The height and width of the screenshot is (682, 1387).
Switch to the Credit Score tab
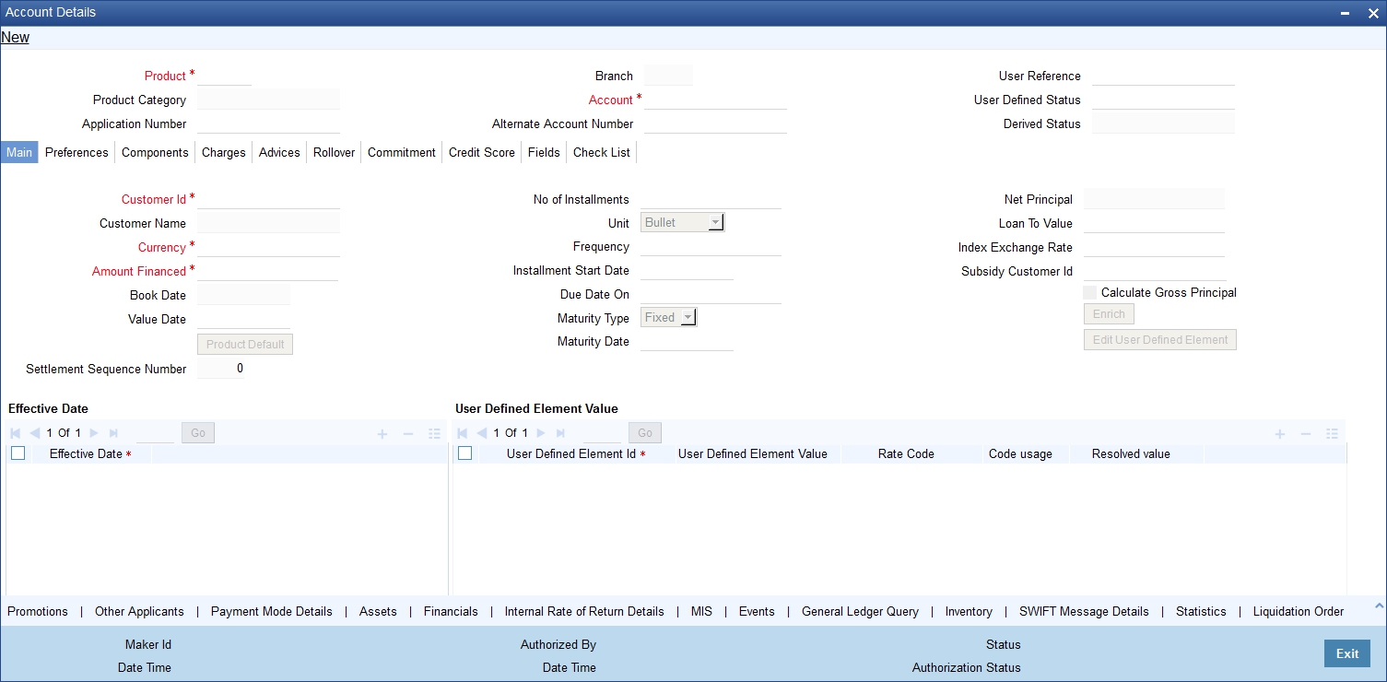[482, 152]
